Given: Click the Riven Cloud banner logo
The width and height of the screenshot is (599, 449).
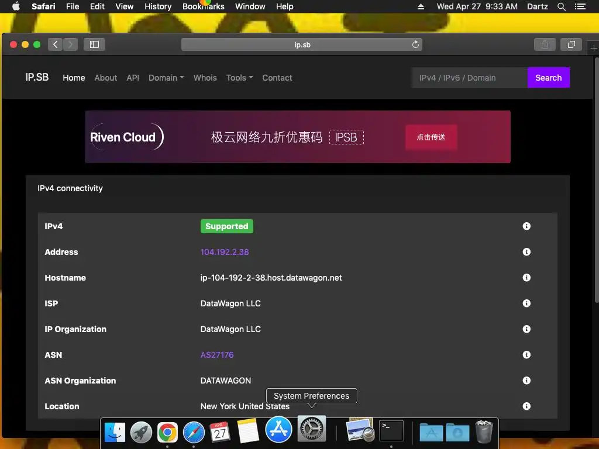Looking at the screenshot, I should (126, 137).
